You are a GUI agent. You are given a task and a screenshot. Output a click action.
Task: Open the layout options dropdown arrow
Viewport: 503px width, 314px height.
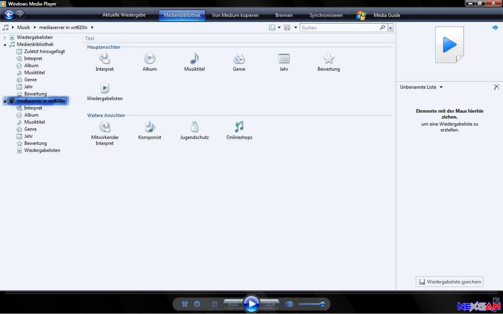(x=279, y=27)
